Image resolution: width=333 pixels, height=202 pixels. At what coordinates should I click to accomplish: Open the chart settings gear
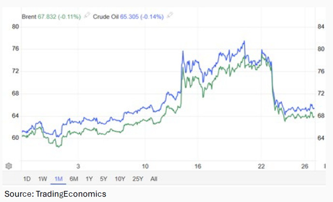[x=8, y=166]
